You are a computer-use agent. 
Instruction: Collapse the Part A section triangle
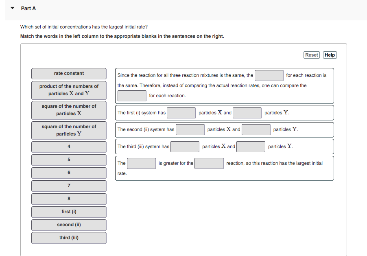coord(11,8)
